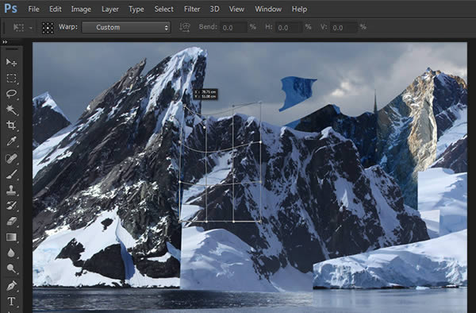Select the Crop tool
Image resolution: width=476 pixels, height=313 pixels.
pyautogui.click(x=11, y=126)
